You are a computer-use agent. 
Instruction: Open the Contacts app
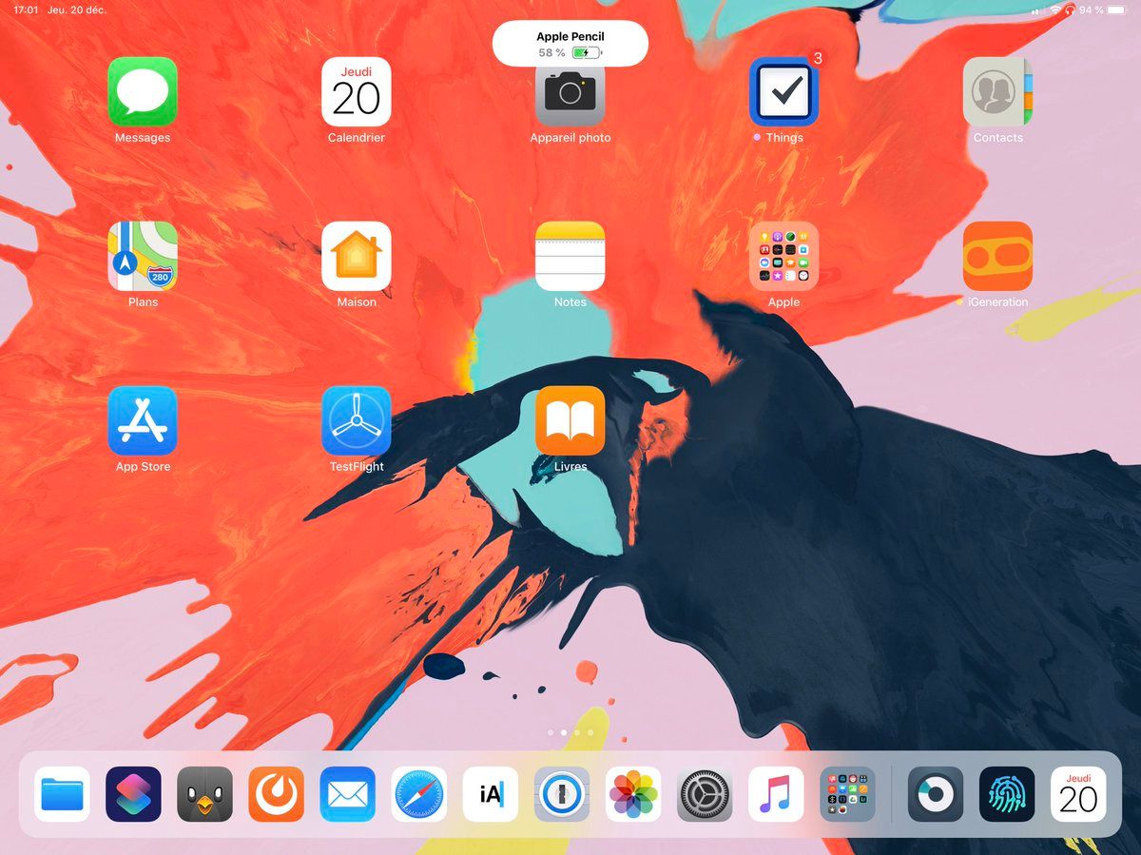tap(997, 92)
